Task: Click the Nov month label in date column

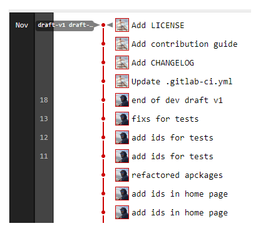Action: point(22,25)
